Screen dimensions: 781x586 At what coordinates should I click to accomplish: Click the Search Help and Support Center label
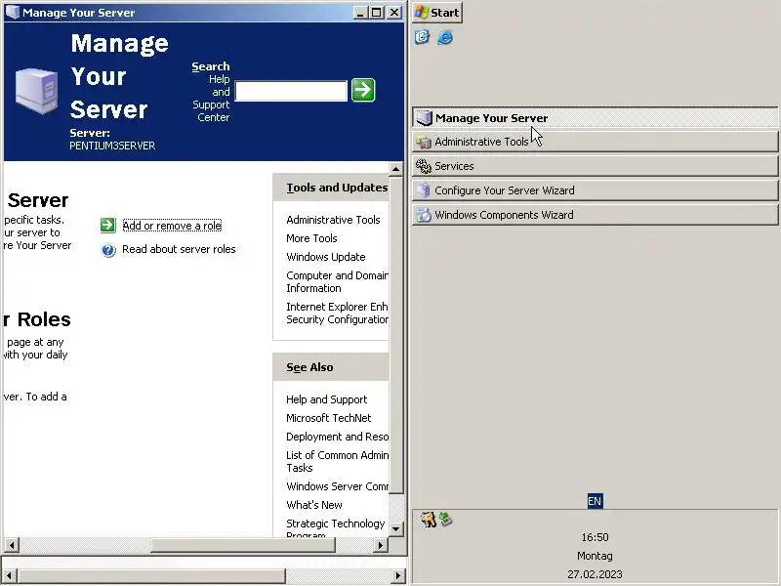(x=211, y=92)
